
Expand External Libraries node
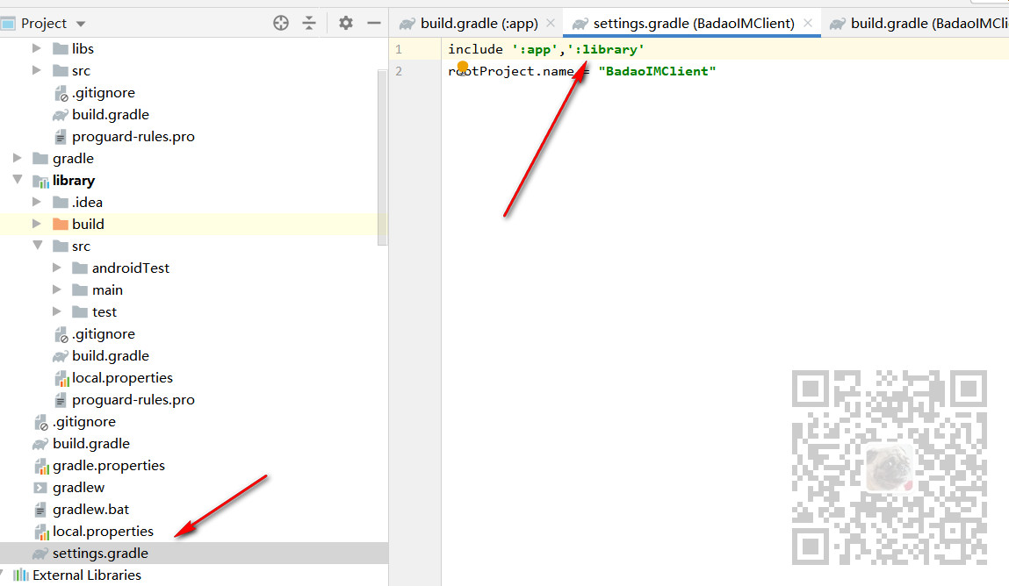[3, 574]
